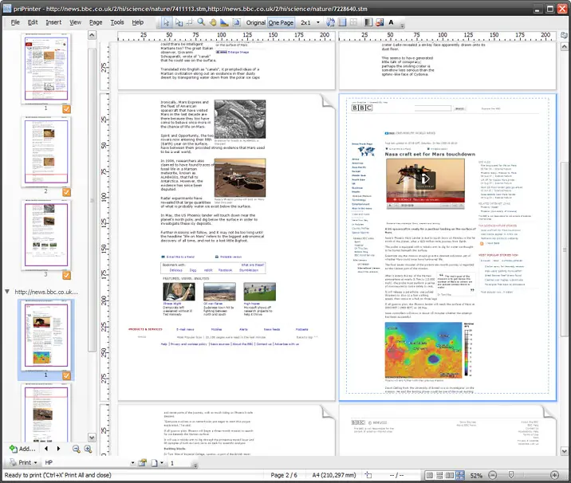Screen dimensions: 571x483
Task: Open the 2x1 layout dropdown
Action: (x=318, y=22)
